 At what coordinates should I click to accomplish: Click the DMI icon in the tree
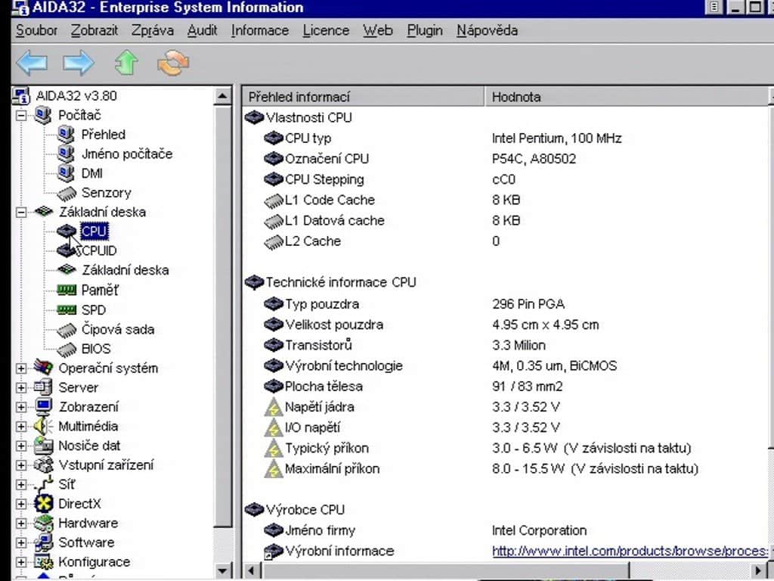tap(66, 173)
